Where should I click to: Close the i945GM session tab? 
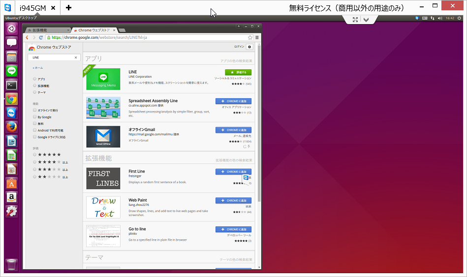[x=53, y=8]
